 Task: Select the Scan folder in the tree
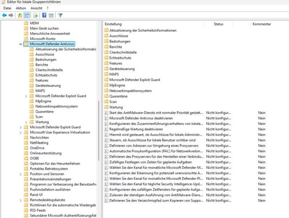pyautogui.click(x=39, y=117)
